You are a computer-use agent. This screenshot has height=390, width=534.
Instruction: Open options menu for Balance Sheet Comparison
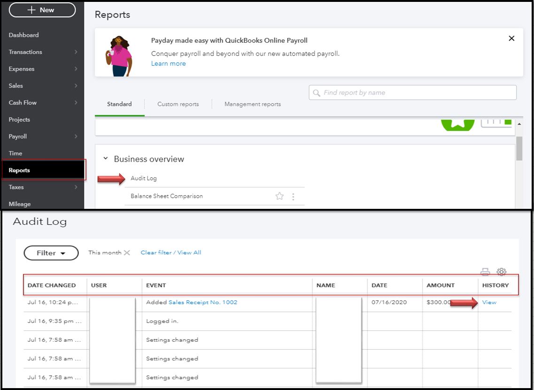pyautogui.click(x=294, y=197)
